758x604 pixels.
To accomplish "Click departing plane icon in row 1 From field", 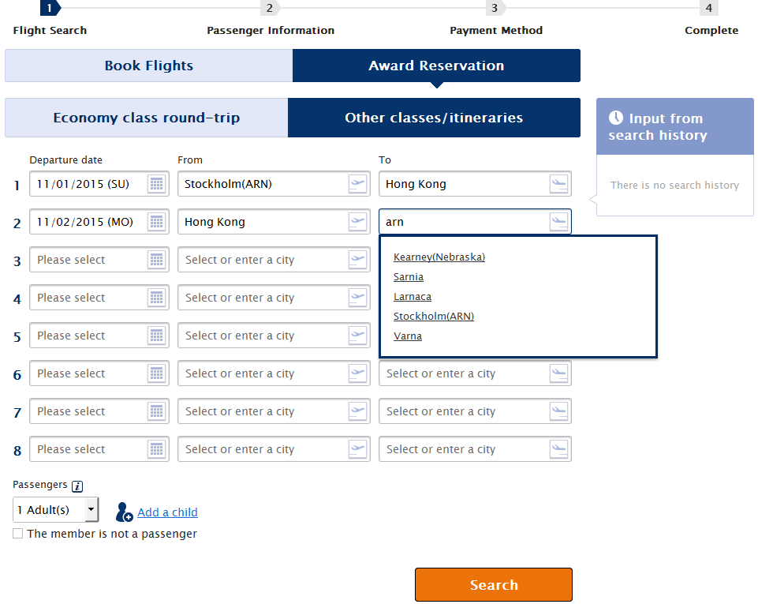I will point(357,184).
